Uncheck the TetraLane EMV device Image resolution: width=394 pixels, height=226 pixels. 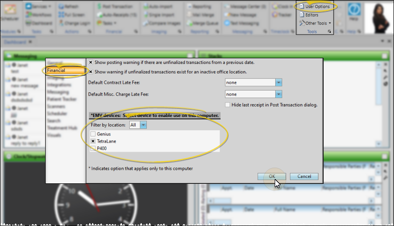(92, 141)
